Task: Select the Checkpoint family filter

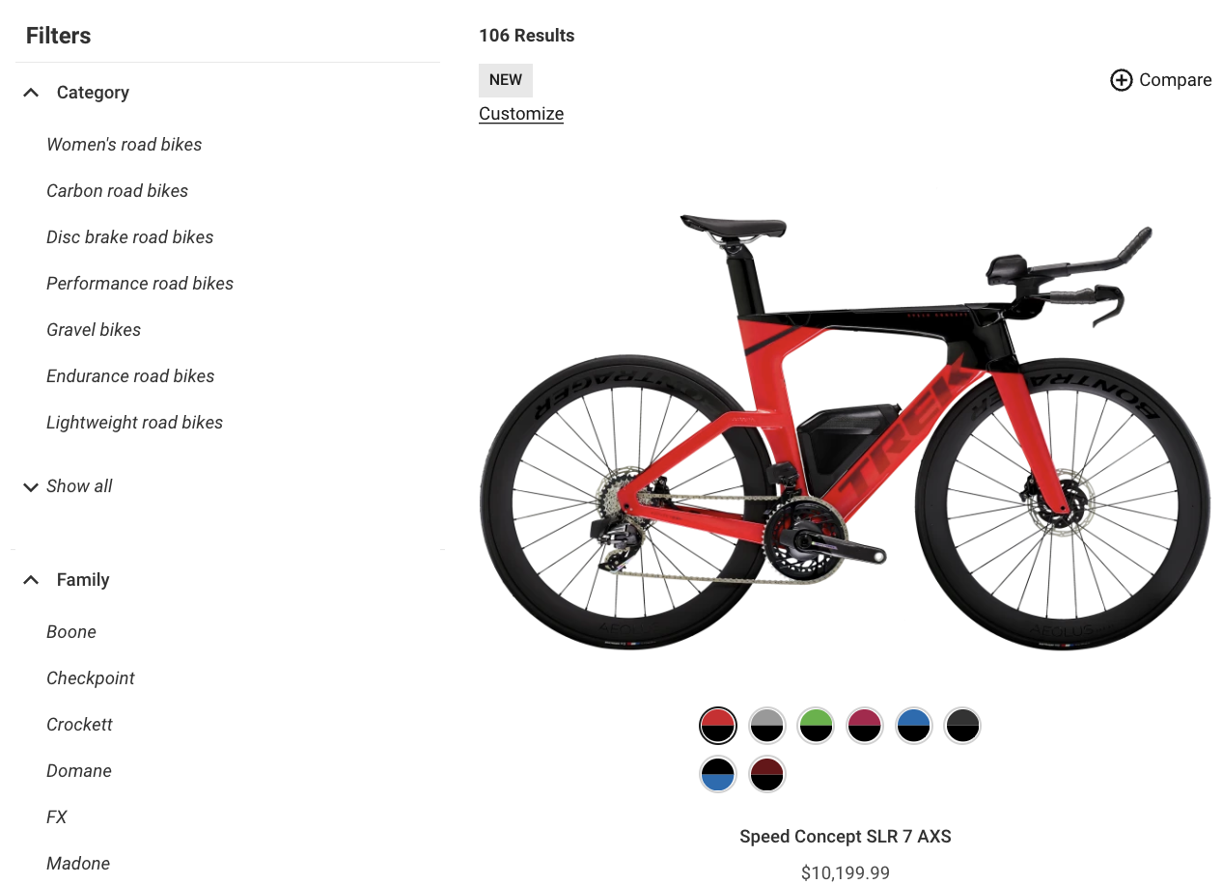Action: (91, 678)
